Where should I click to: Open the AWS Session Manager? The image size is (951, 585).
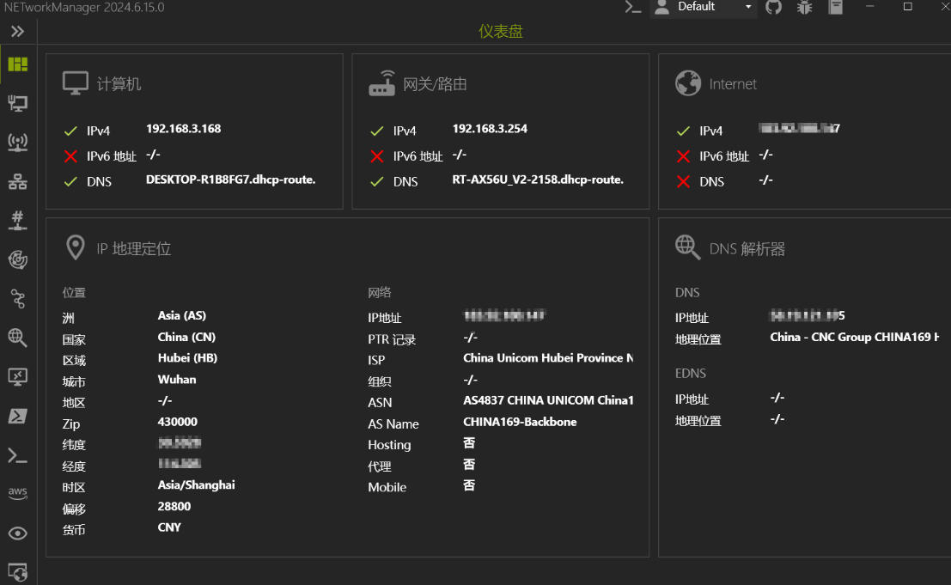click(18, 493)
